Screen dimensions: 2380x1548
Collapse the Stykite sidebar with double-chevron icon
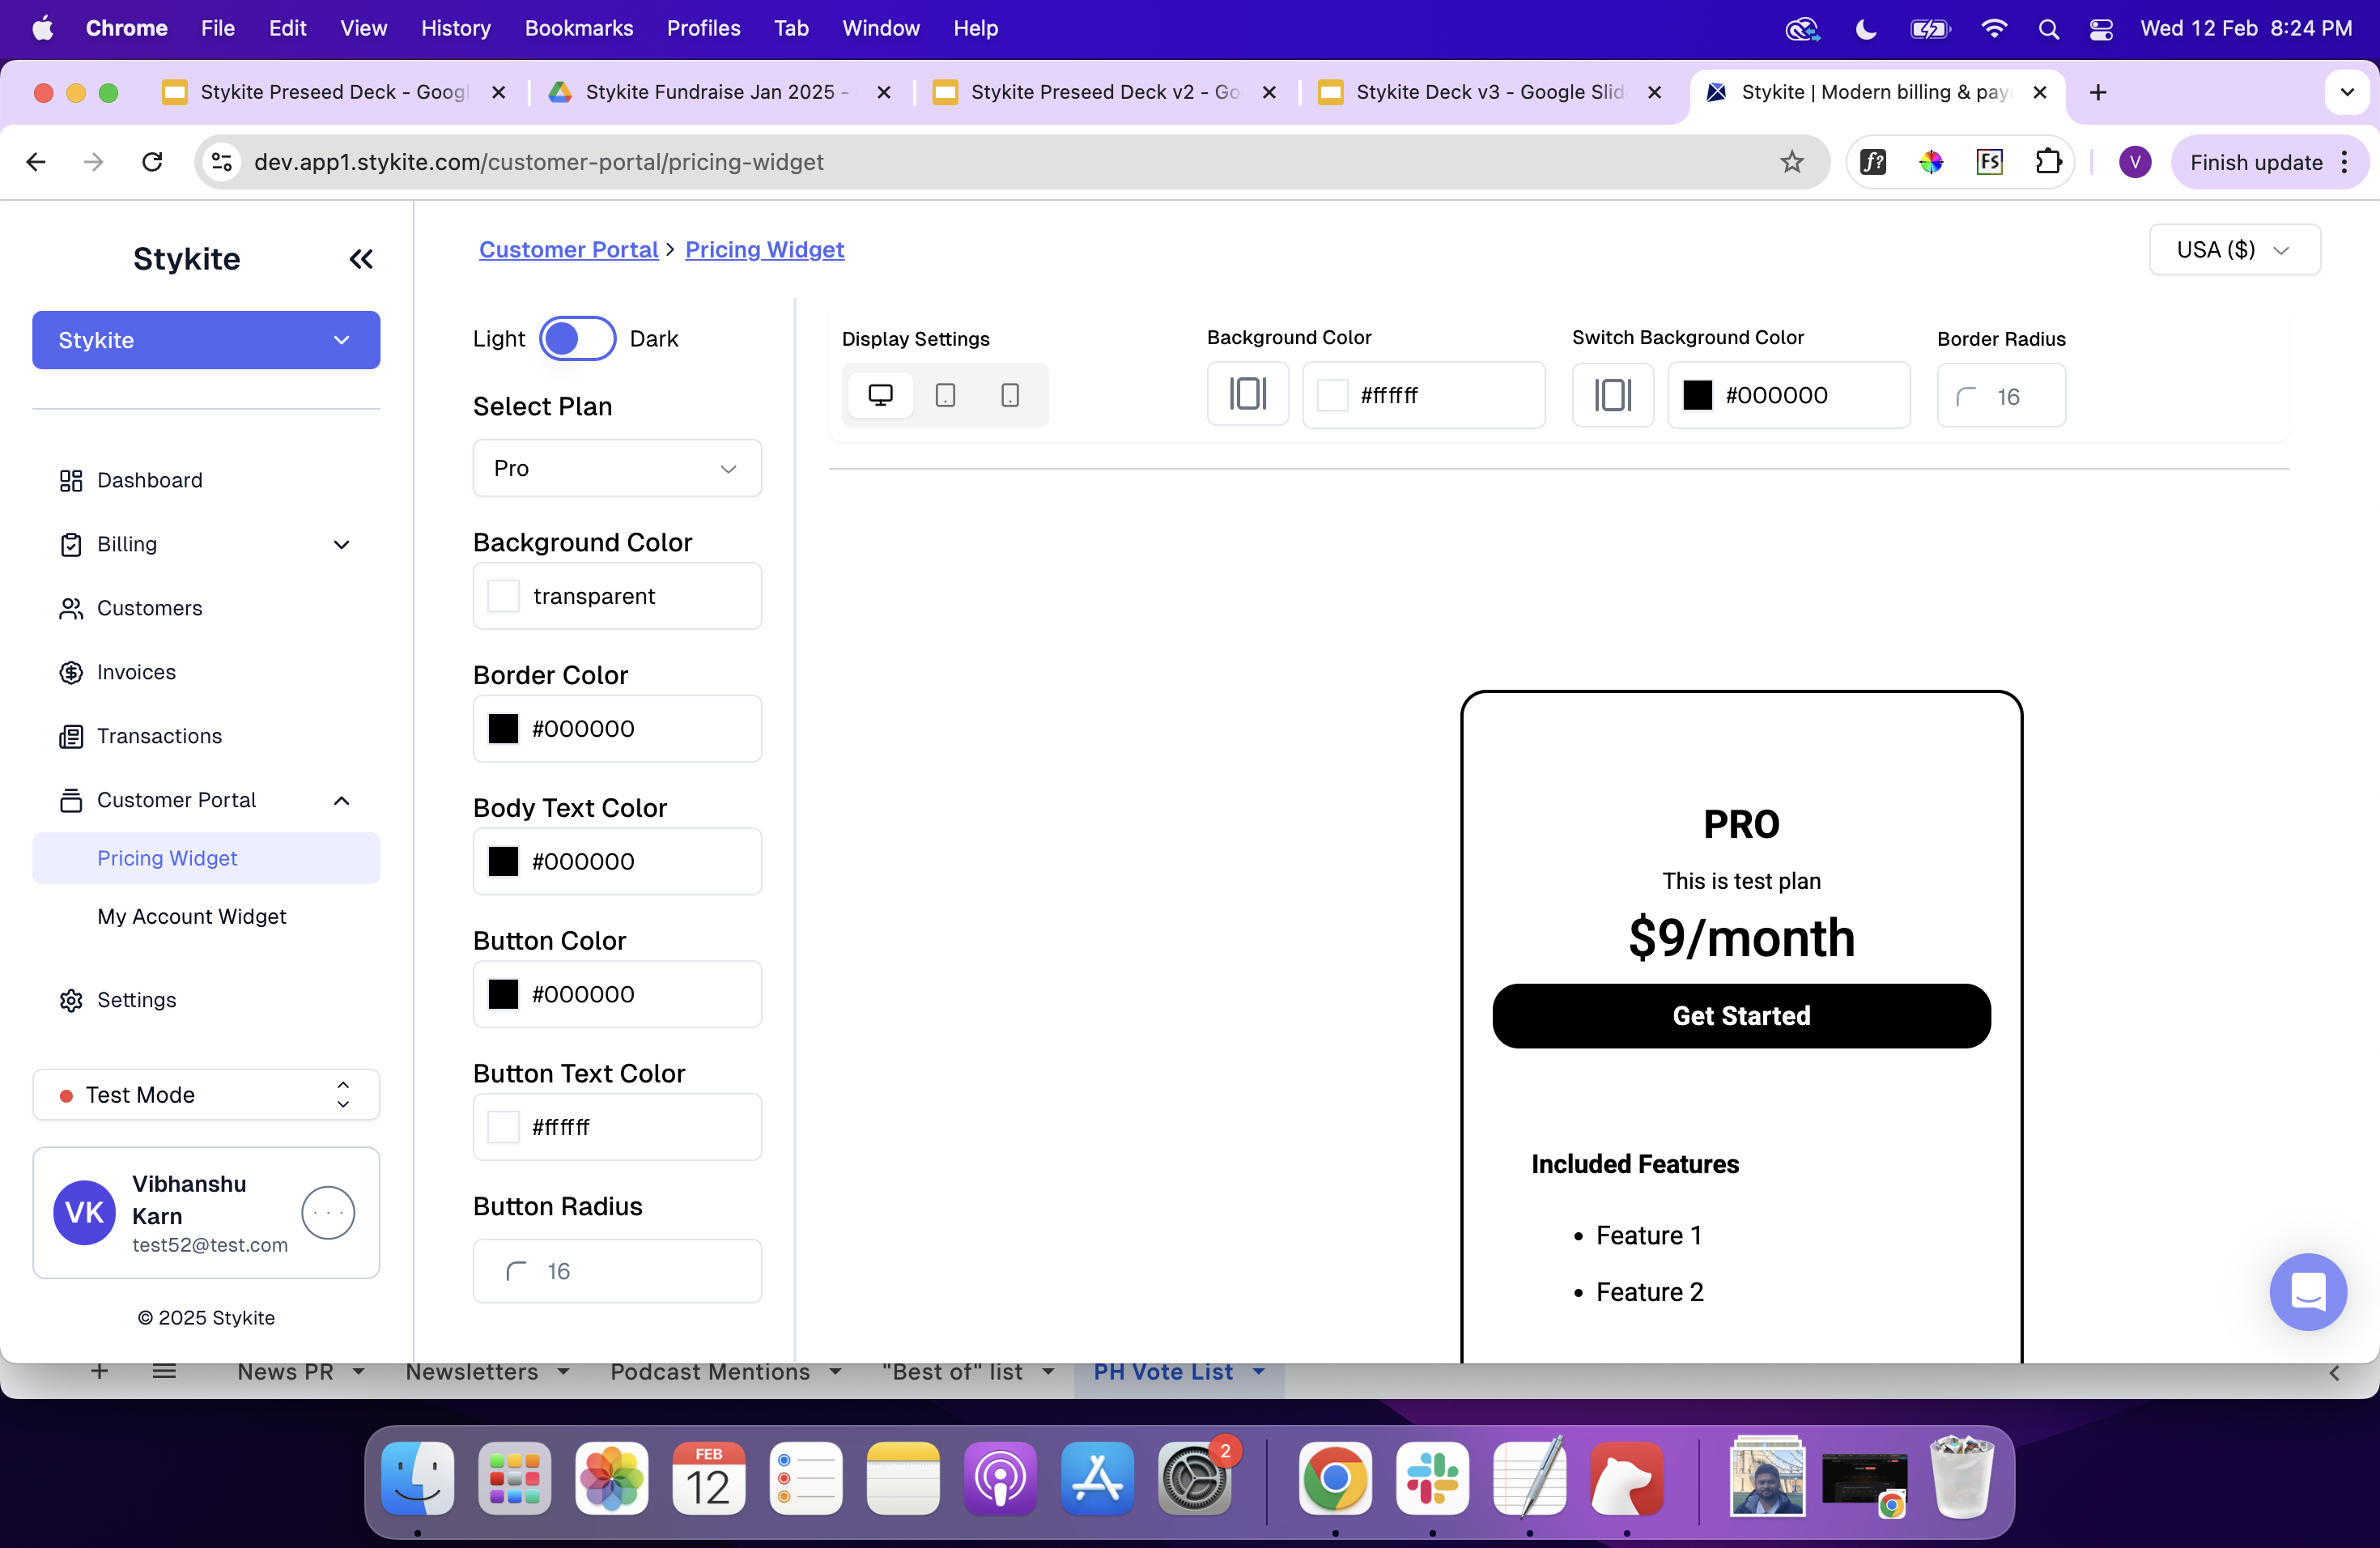360,260
